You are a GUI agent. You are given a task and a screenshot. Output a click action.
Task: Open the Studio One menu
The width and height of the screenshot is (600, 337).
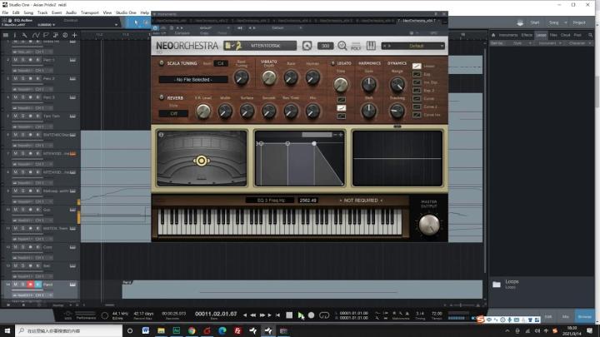coord(126,12)
